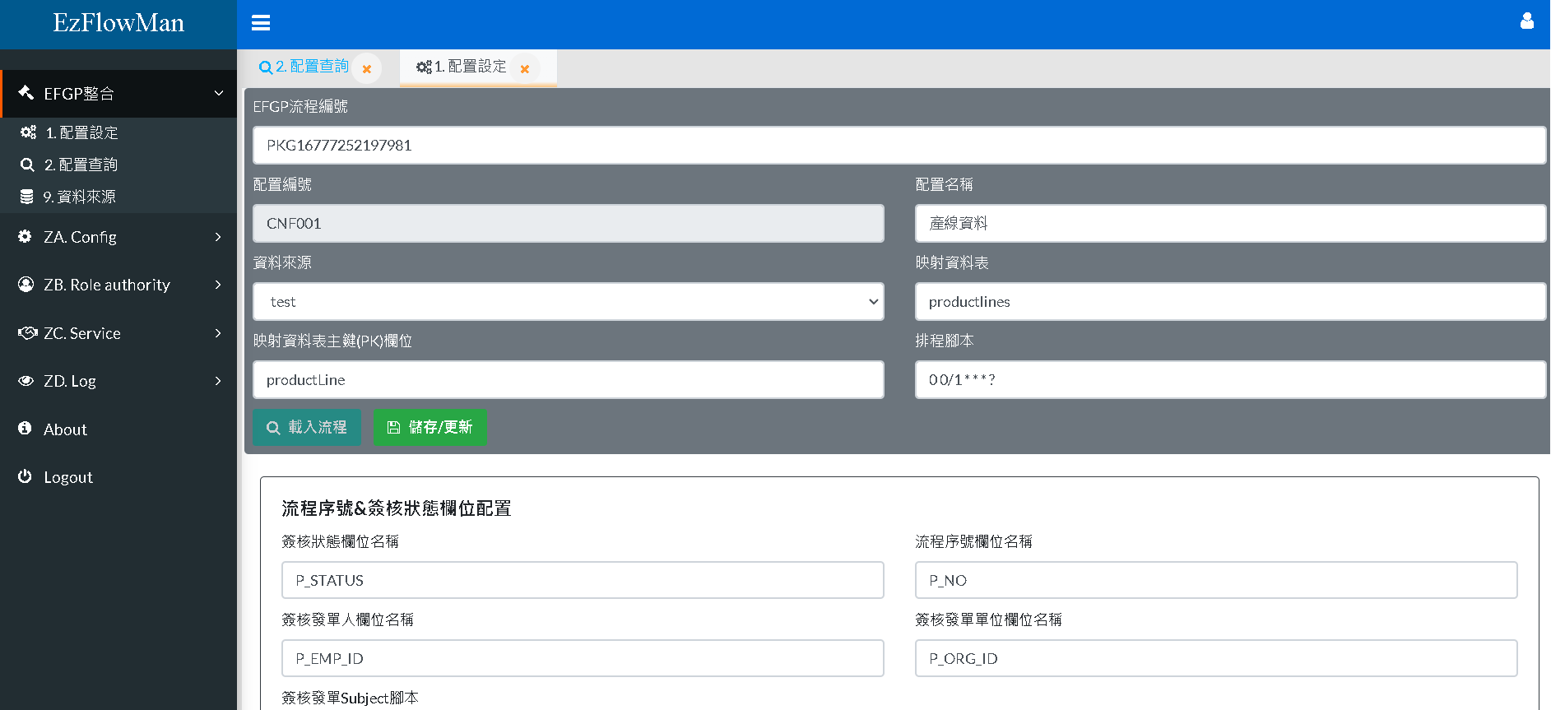Close the 2. 配置查詢 tab
Viewport: 1551px width, 710px height.
[x=367, y=69]
